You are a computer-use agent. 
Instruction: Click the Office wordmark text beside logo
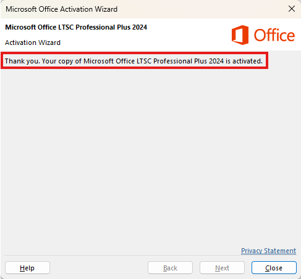274,35
